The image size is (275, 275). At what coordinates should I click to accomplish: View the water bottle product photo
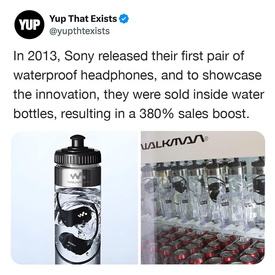(x=74, y=198)
